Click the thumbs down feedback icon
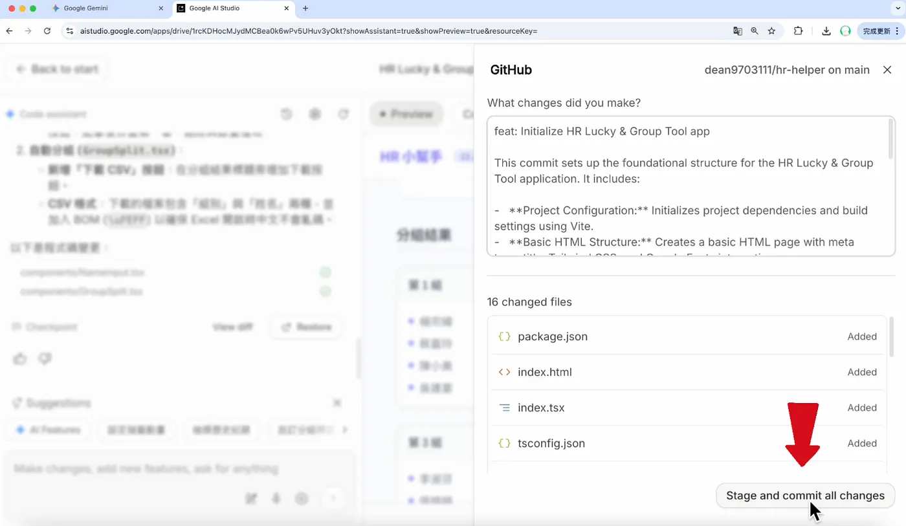Image resolution: width=906 pixels, height=526 pixels. [x=45, y=358]
